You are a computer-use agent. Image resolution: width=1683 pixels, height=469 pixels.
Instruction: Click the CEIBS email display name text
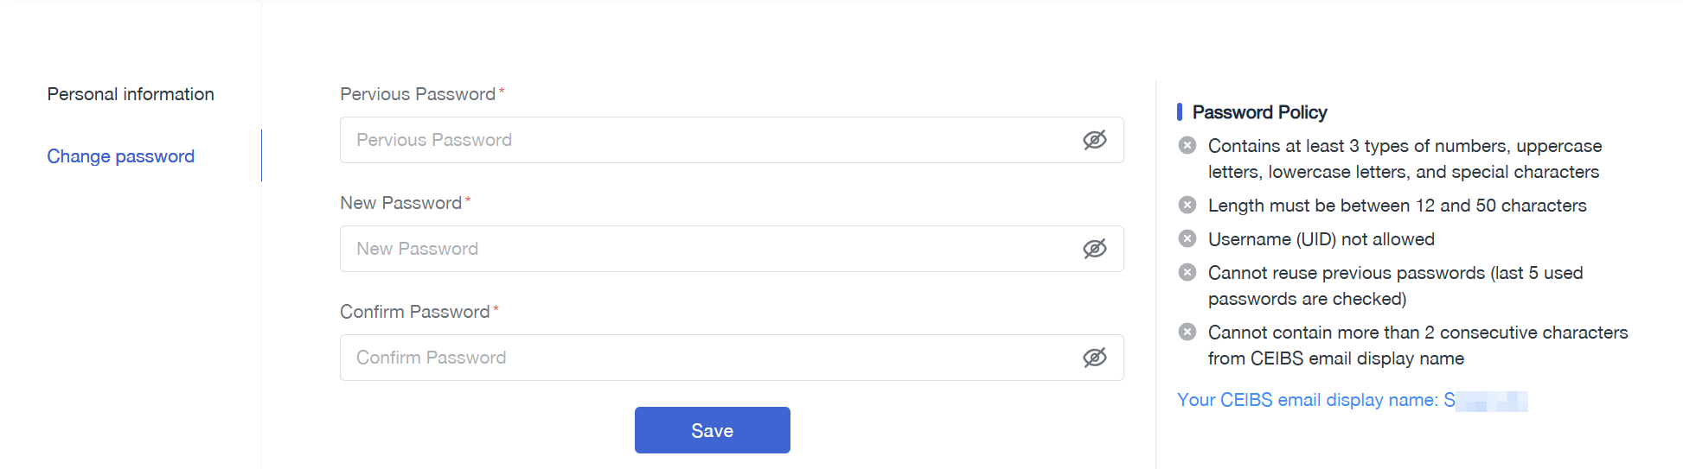[1352, 400]
